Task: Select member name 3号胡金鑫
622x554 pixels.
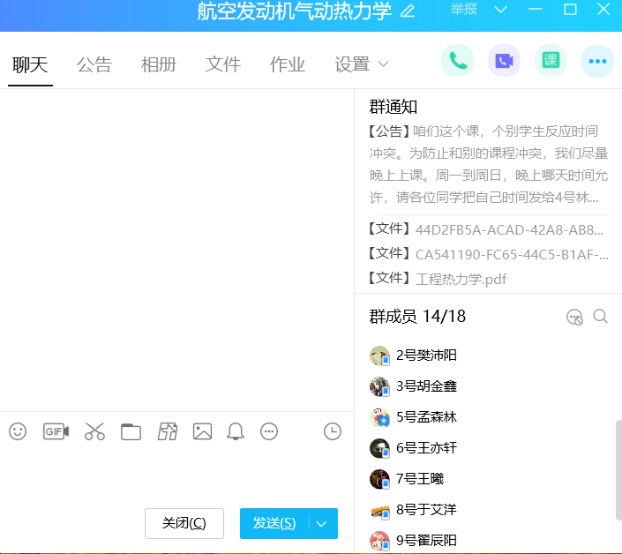Action: 426,386
